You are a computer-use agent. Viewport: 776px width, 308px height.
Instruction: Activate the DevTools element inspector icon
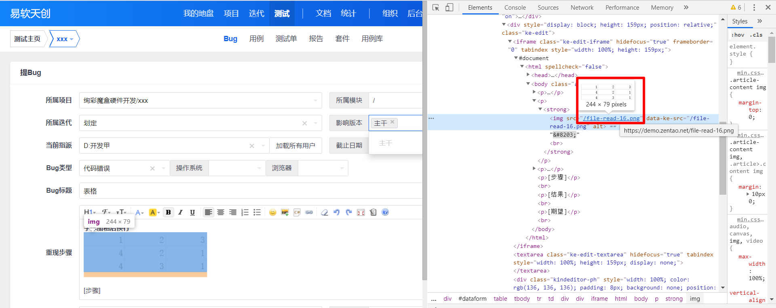click(x=436, y=8)
